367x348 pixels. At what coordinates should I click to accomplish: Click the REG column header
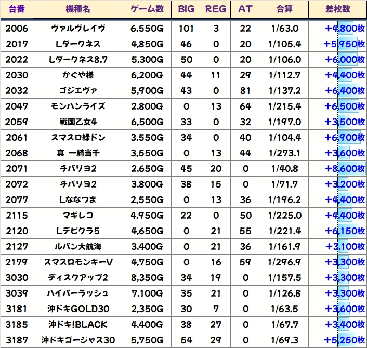[x=216, y=9]
